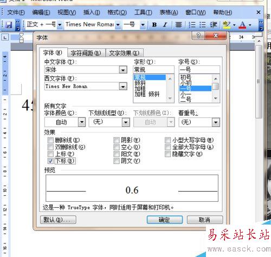271x257 pixels.
Task: Open the 工具 menu
Action: 143,12
